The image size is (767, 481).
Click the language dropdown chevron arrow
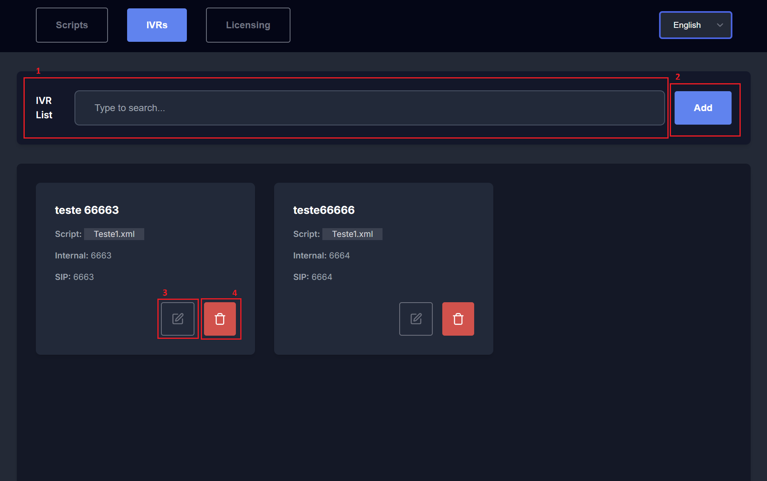pos(720,25)
